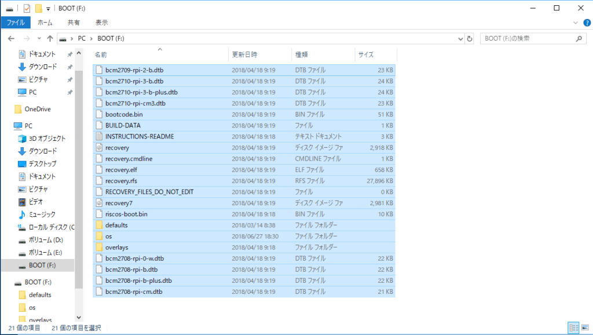Open Quick Access Toolbar customize dropdown
This screenshot has width=593, height=335.
(x=48, y=8)
